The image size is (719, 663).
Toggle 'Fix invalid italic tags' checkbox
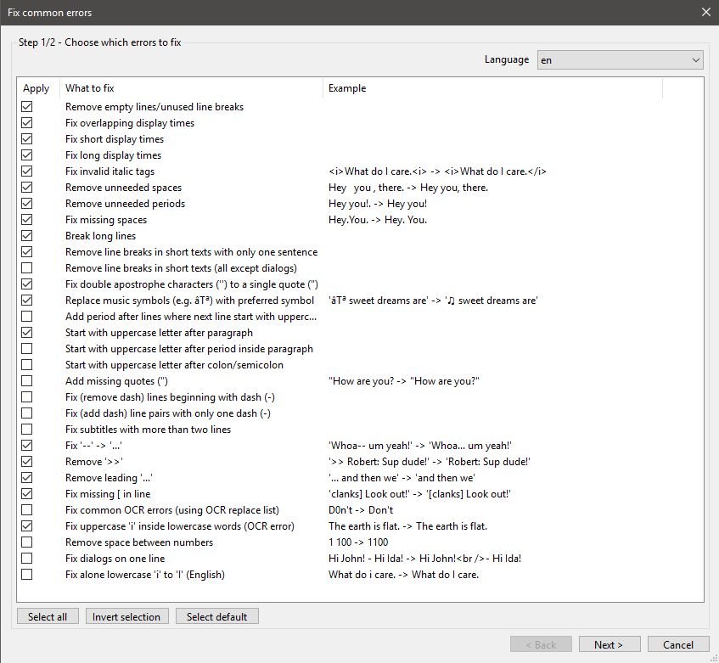(x=27, y=171)
